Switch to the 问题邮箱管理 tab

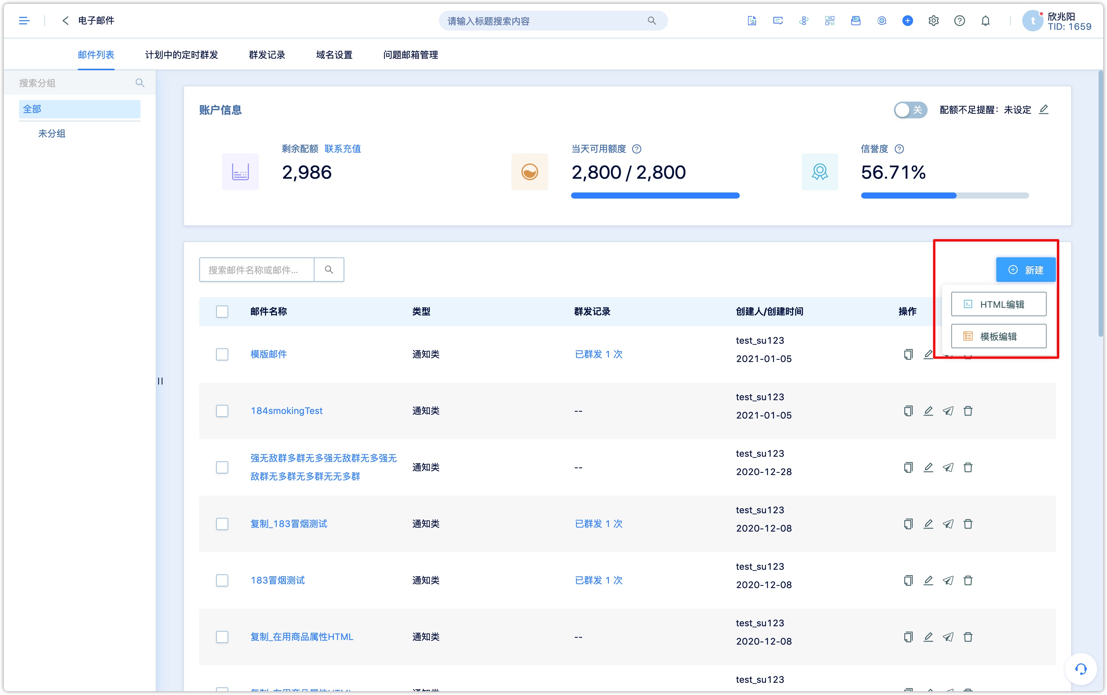[410, 55]
